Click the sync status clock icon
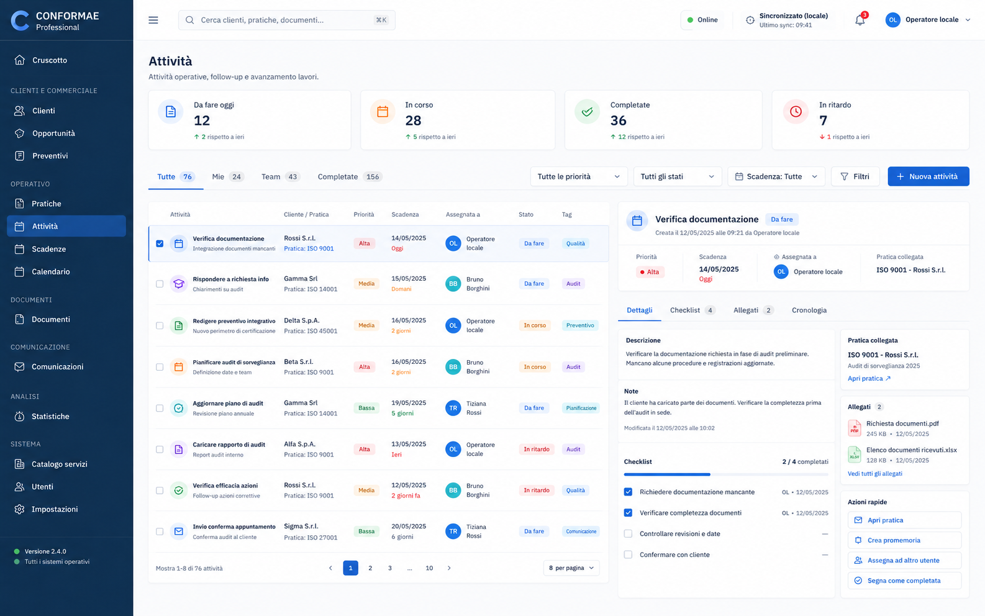Screen dimensions: 985x616 (x=750, y=20)
